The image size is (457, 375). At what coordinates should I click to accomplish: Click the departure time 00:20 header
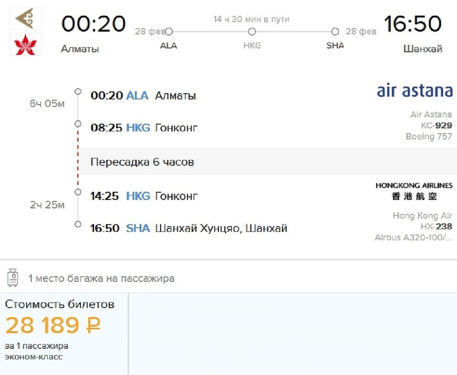(94, 24)
